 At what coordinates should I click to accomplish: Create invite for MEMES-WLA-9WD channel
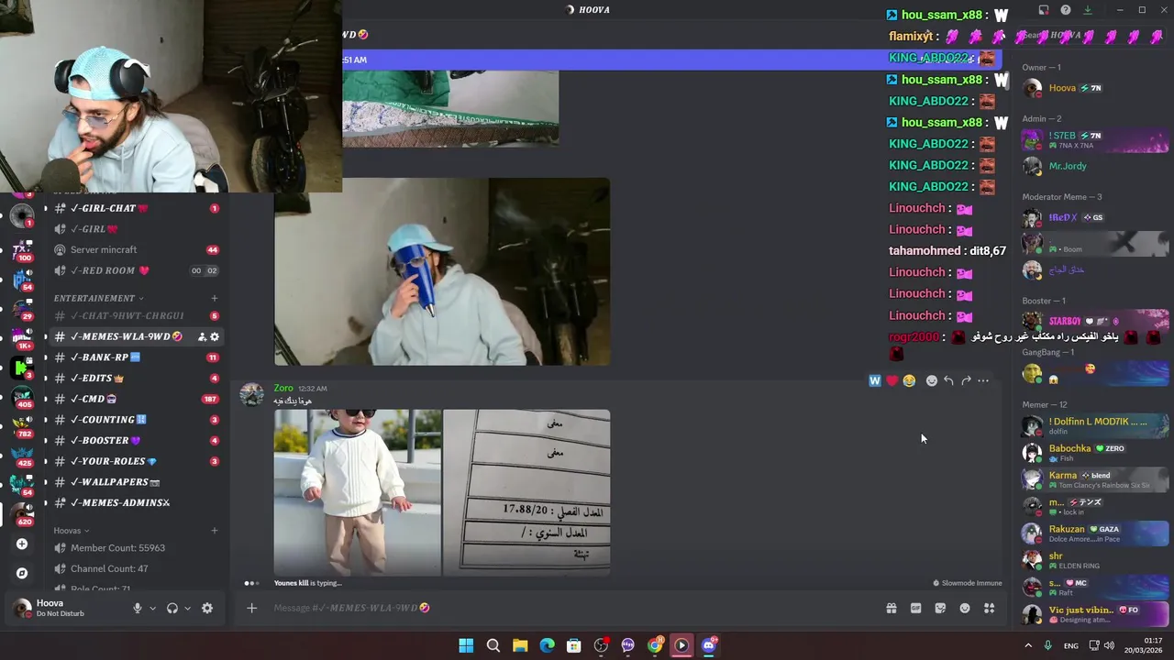[x=202, y=336]
